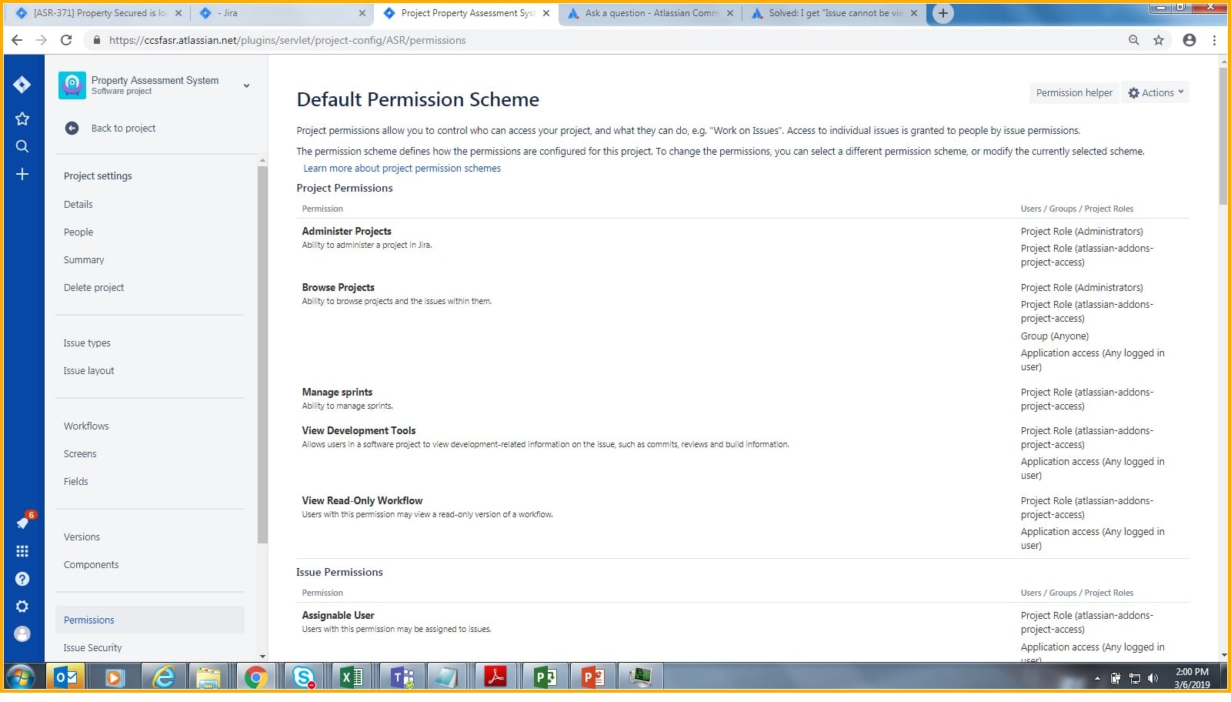Viewport: 1231px width, 702px height.
Task: Open Skype from the taskbar
Action: point(304,677)
